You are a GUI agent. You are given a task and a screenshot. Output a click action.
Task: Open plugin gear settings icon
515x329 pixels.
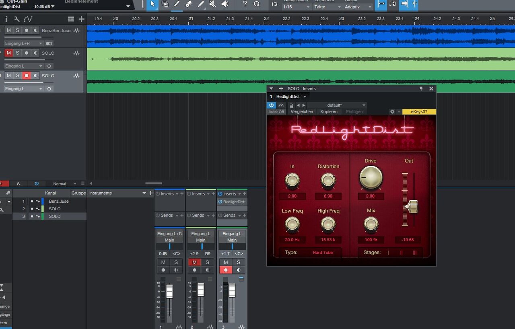392,112
